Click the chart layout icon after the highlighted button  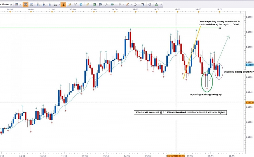click(32, 4)
